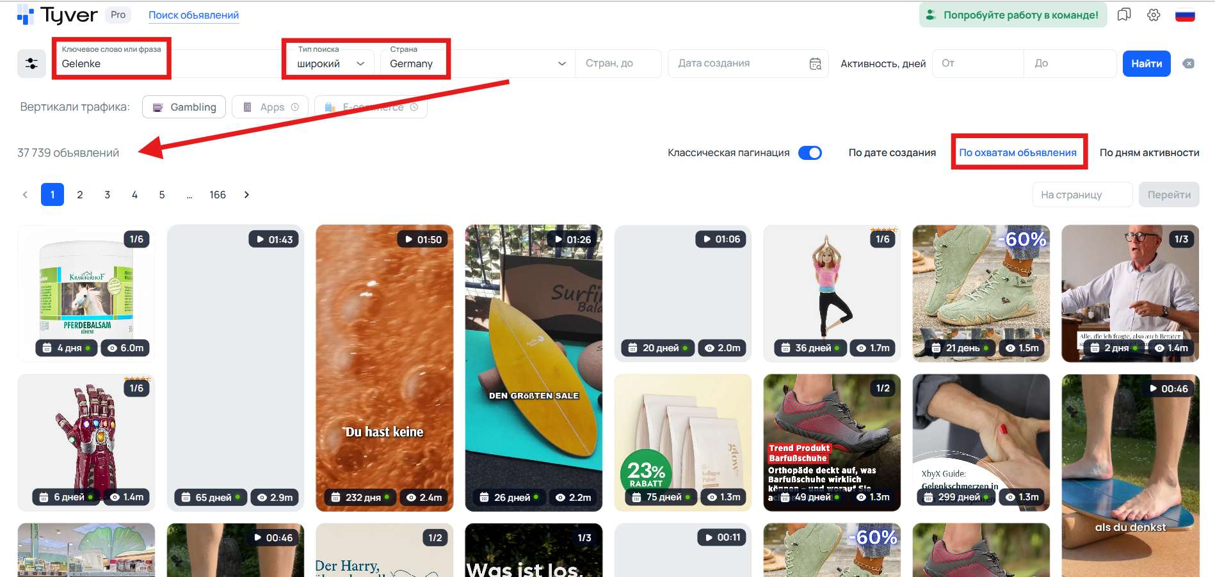Open the Страна country dropdown

(x=561, y=63)
